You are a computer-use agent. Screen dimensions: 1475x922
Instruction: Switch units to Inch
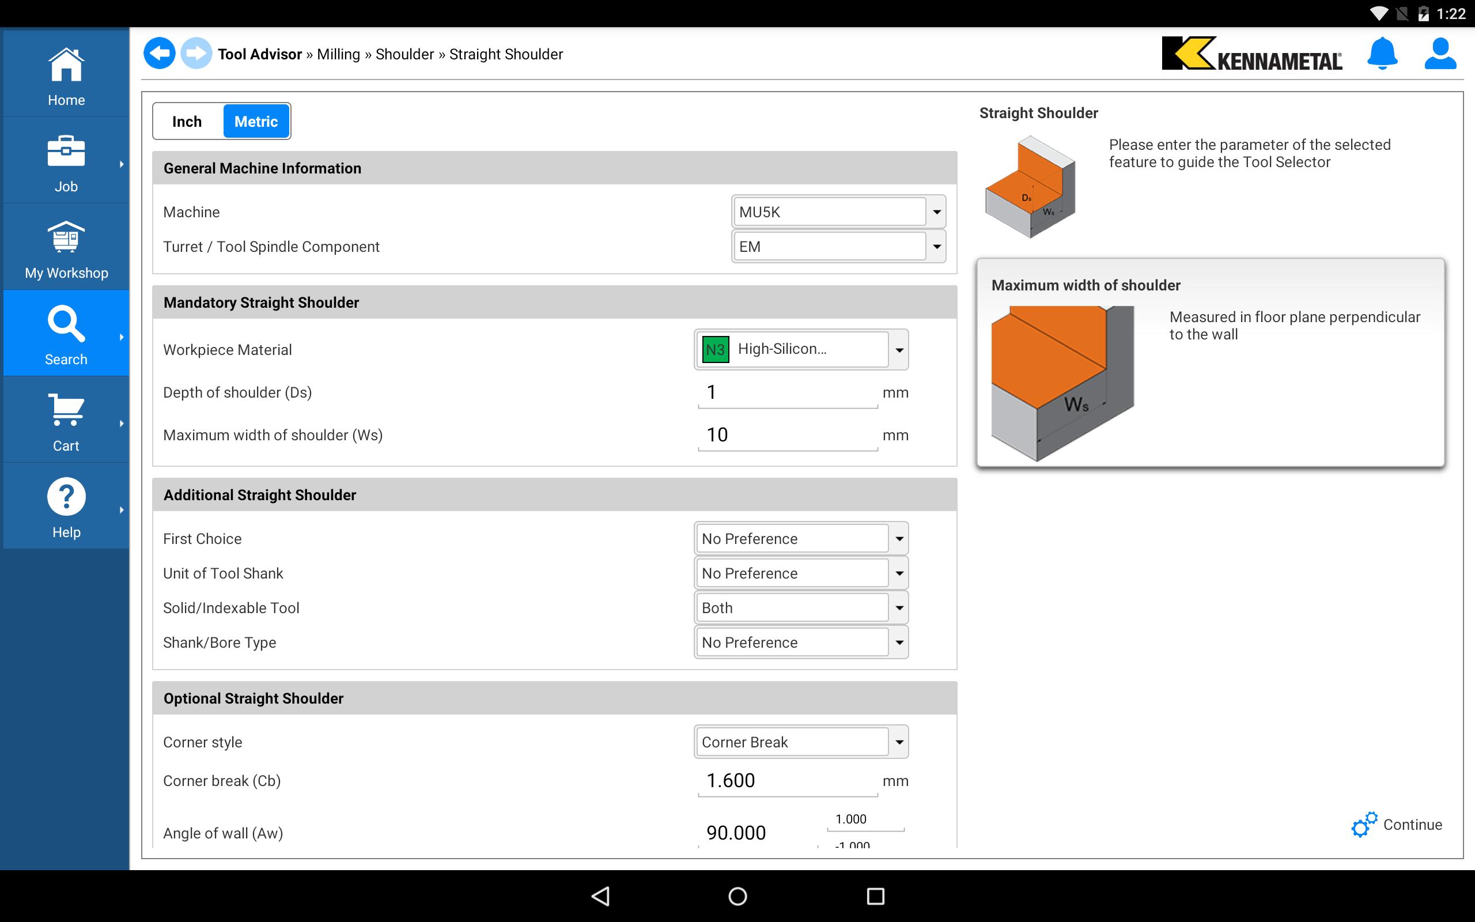click(187, 122)
